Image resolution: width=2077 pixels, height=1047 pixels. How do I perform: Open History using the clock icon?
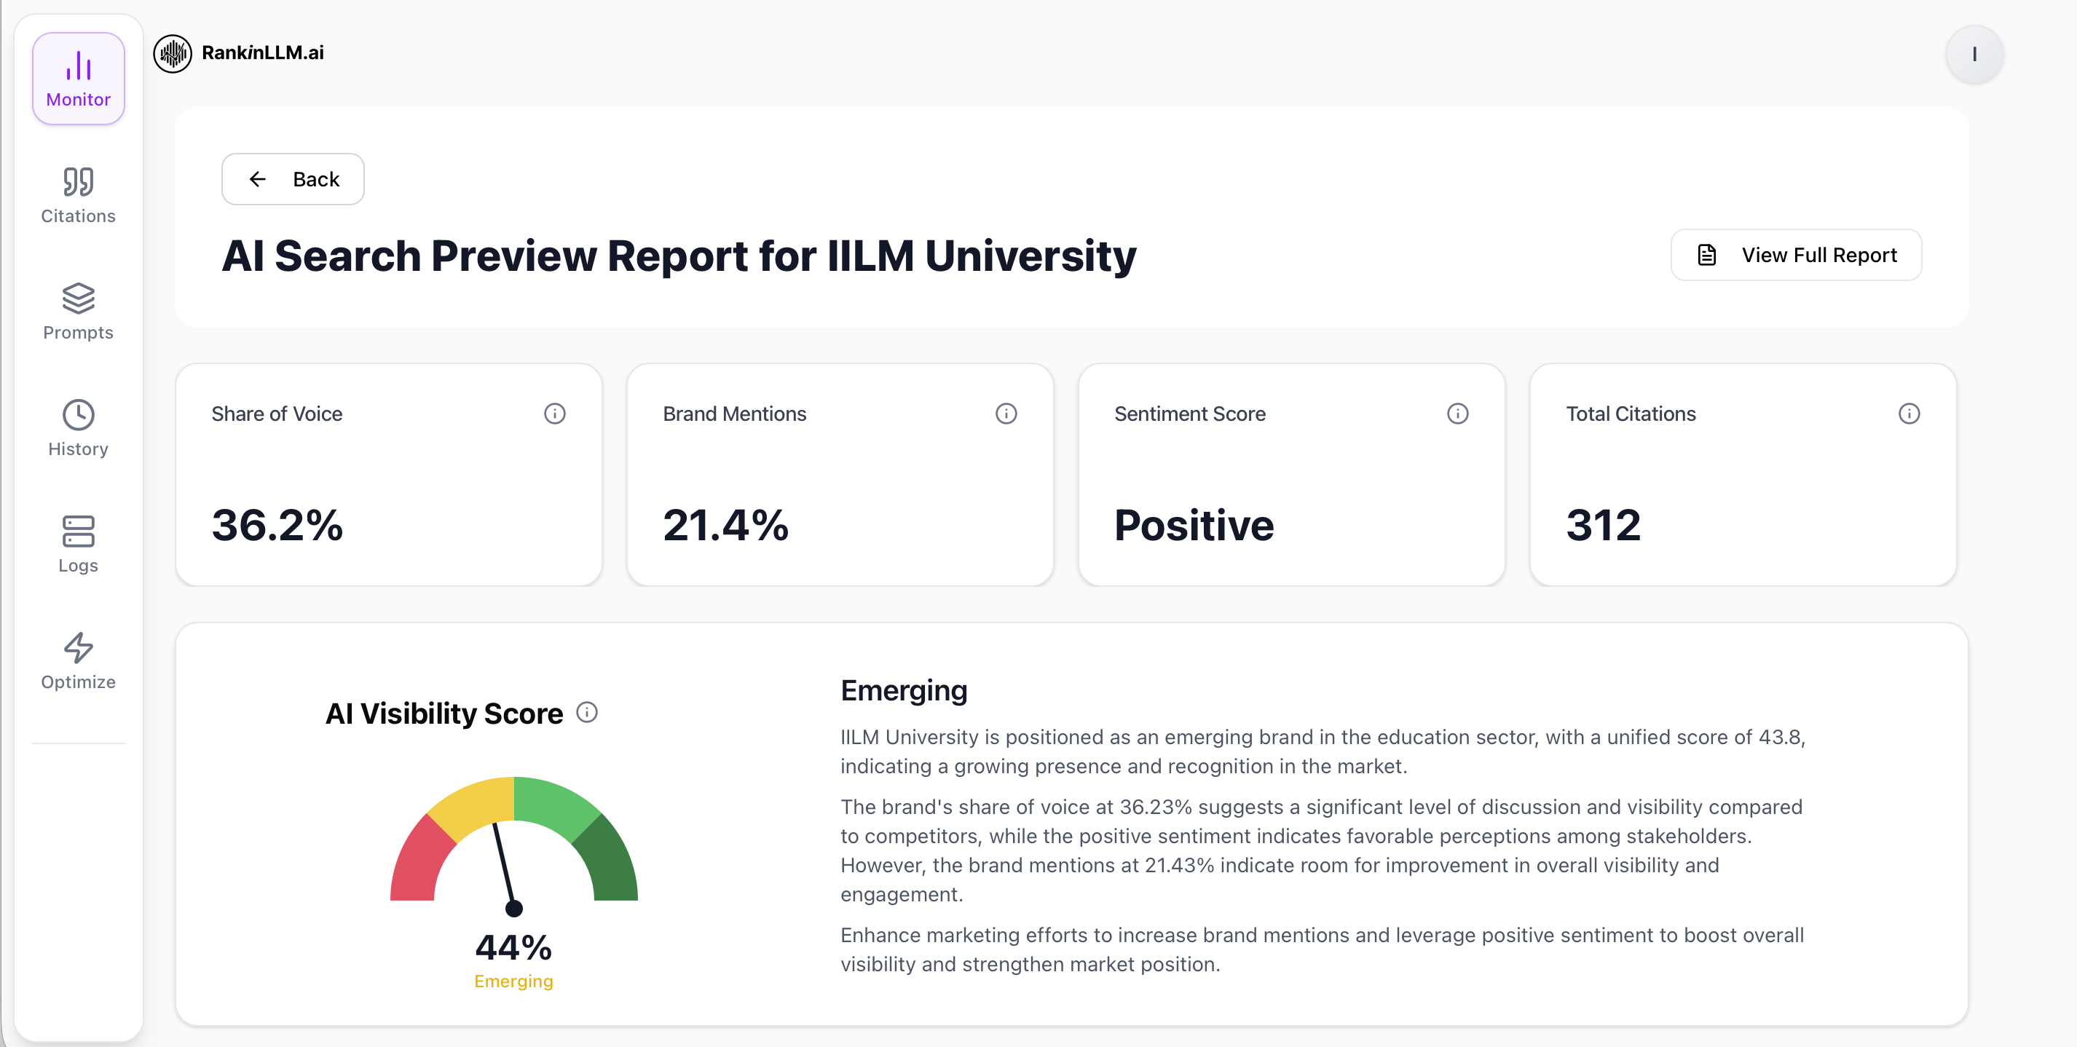pyautogui.click(x=77, y=415)
